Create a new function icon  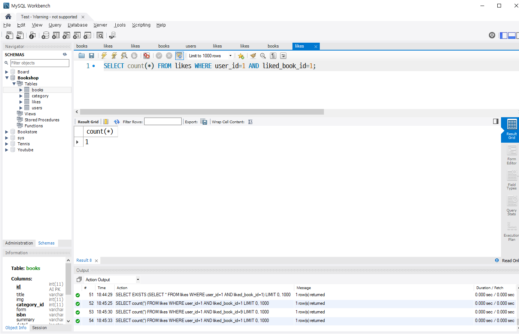click(x=87, y=35)
